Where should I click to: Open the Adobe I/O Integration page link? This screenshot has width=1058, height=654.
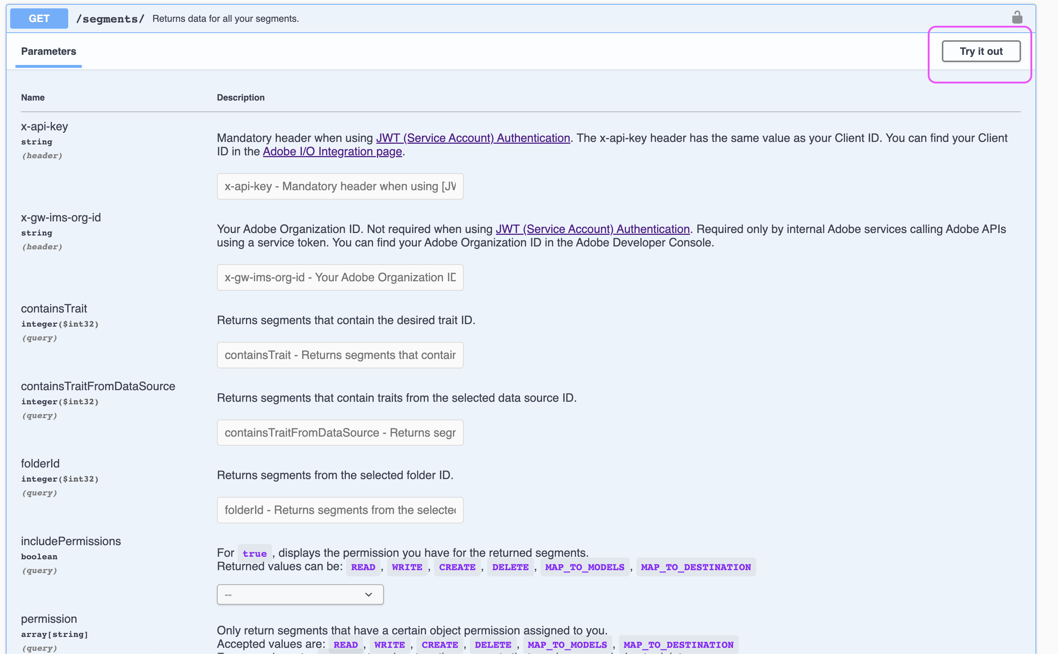[x=332, y=151]
